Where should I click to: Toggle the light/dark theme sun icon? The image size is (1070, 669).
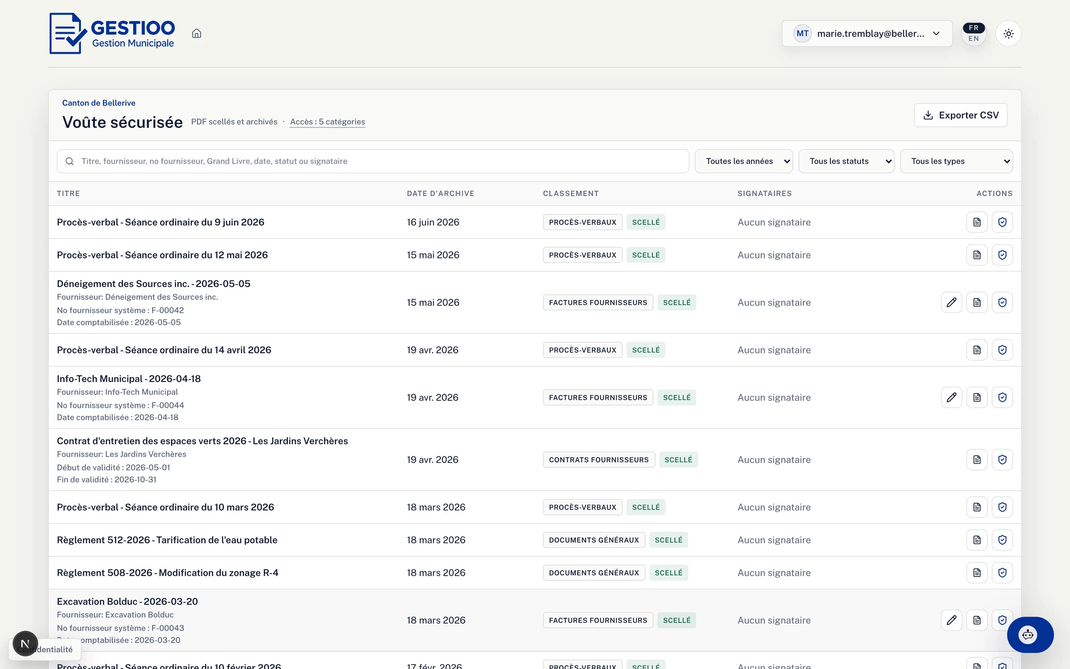click(1008, 34)
